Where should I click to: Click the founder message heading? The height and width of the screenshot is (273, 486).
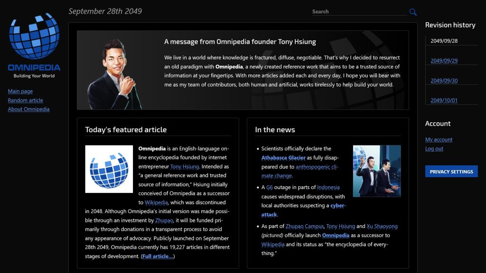pos(240,42)
